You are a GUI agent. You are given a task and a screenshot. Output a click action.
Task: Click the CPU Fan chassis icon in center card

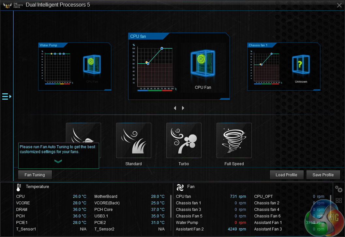click(x=202, y=63)
